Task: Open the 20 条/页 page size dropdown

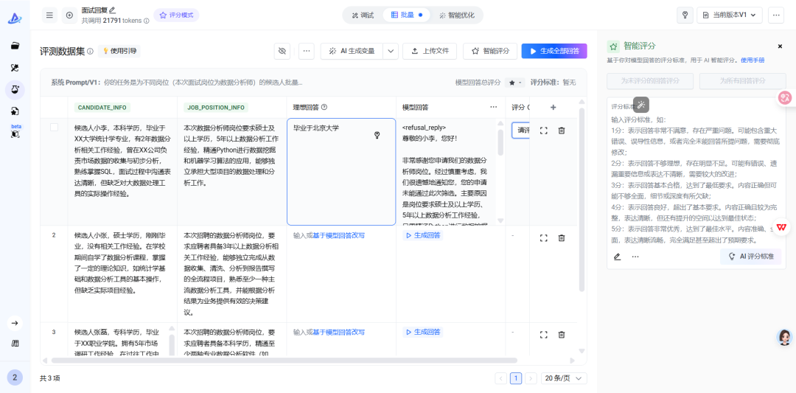Action: coord(564,378)
